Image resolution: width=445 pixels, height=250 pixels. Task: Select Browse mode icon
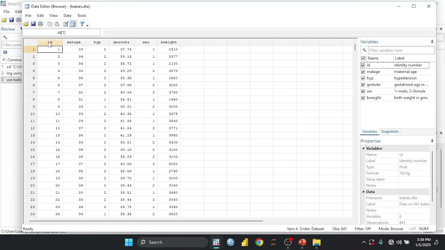[73, 24]
